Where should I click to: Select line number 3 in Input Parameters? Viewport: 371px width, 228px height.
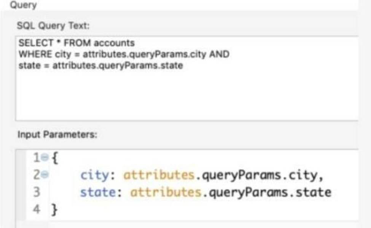pos(37,192)
